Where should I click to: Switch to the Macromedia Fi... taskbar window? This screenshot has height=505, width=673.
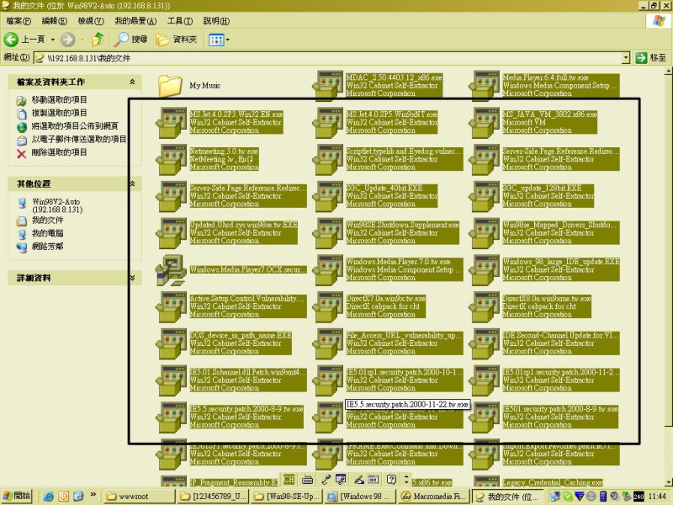pyautogui.click(x=433, y=497)
